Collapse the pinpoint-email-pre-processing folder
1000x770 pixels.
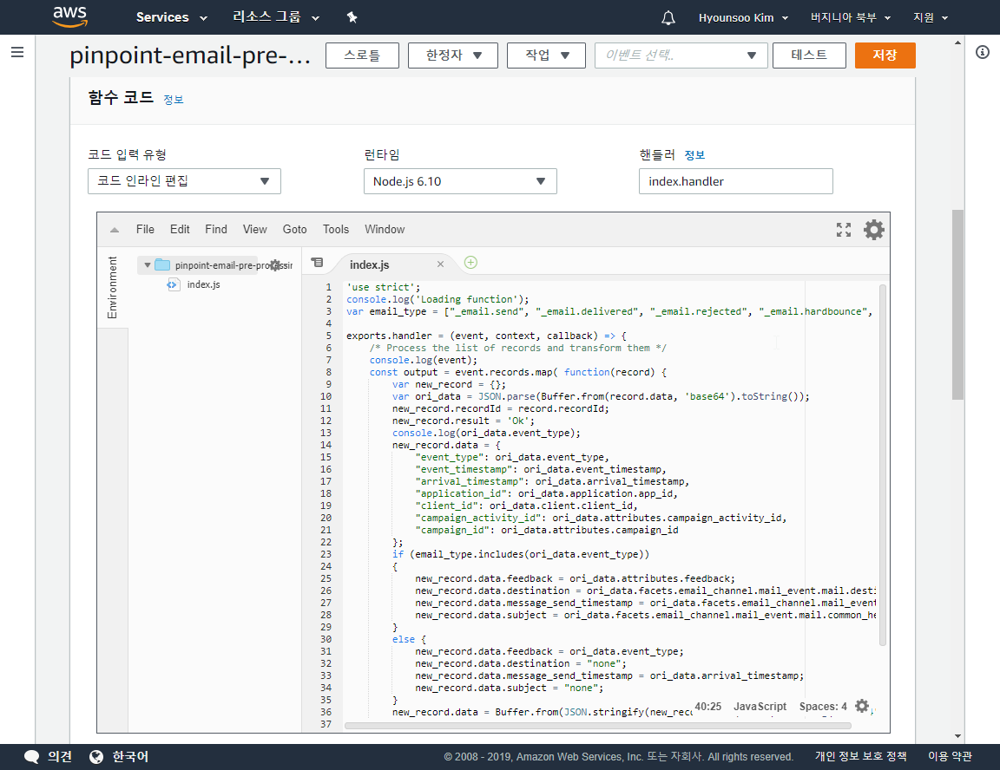[x=148, y=265]
